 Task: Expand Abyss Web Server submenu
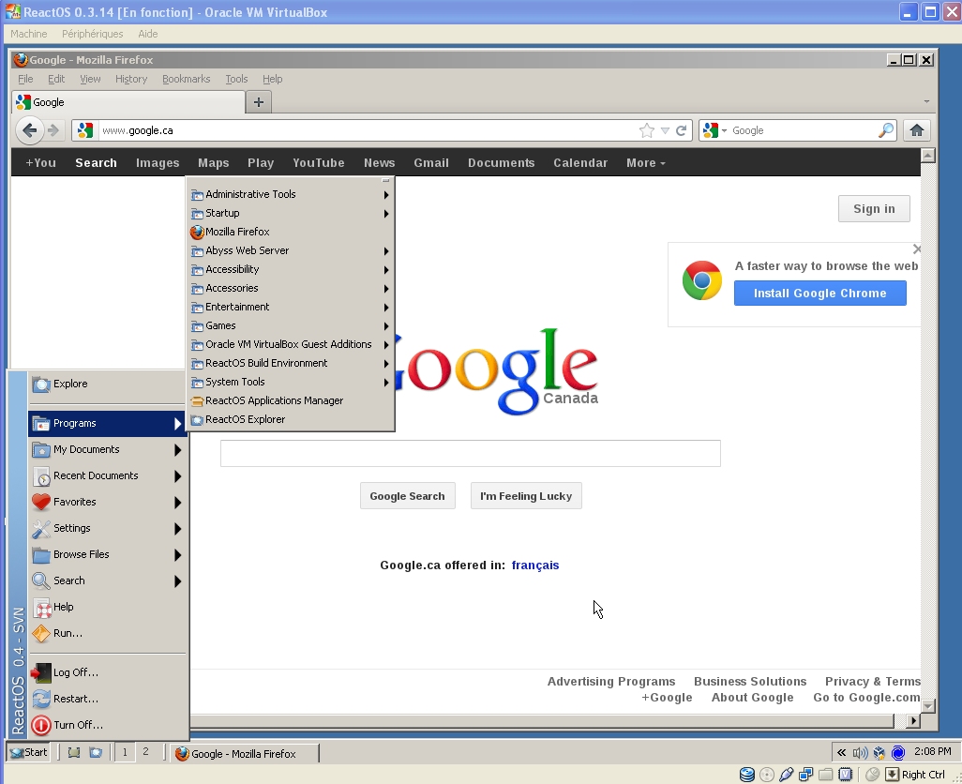[291, 250]
